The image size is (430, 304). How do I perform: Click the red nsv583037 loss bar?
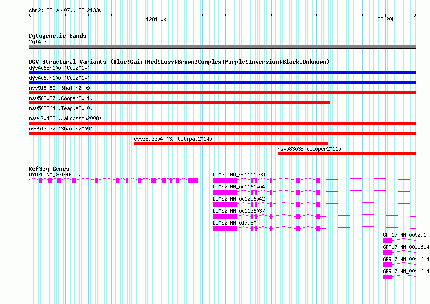[x=179, y=103]
